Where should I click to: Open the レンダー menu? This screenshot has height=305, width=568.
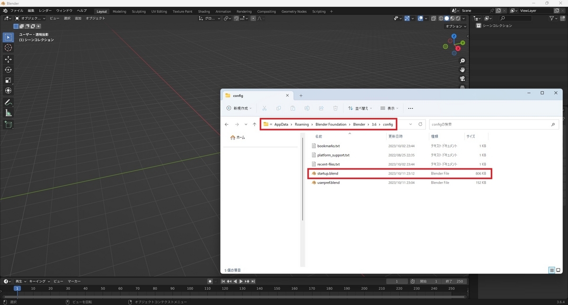coord(45,10)
